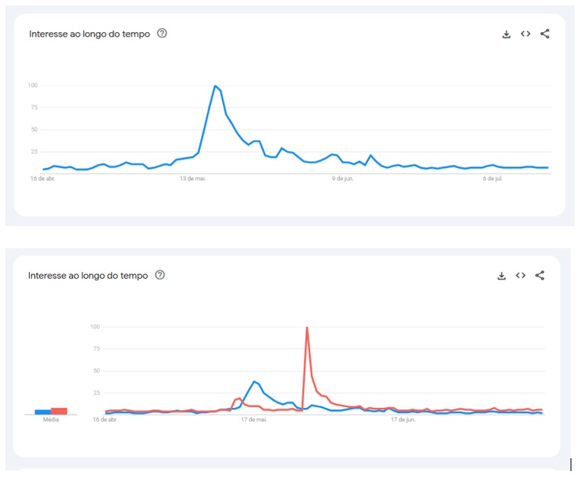Open the embed code for the bottom chart
Viewport: 579px width, 478px height.
click(520, 276)
